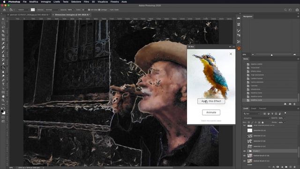Click the Navigator zoom percentage field
This screenshot has height=169, width=300.
point(246,54)
